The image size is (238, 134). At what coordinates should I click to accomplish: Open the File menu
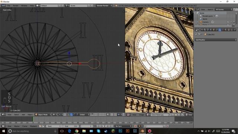tap(9, 6)
